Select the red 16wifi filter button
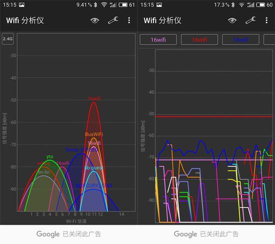 pos(199,39)
